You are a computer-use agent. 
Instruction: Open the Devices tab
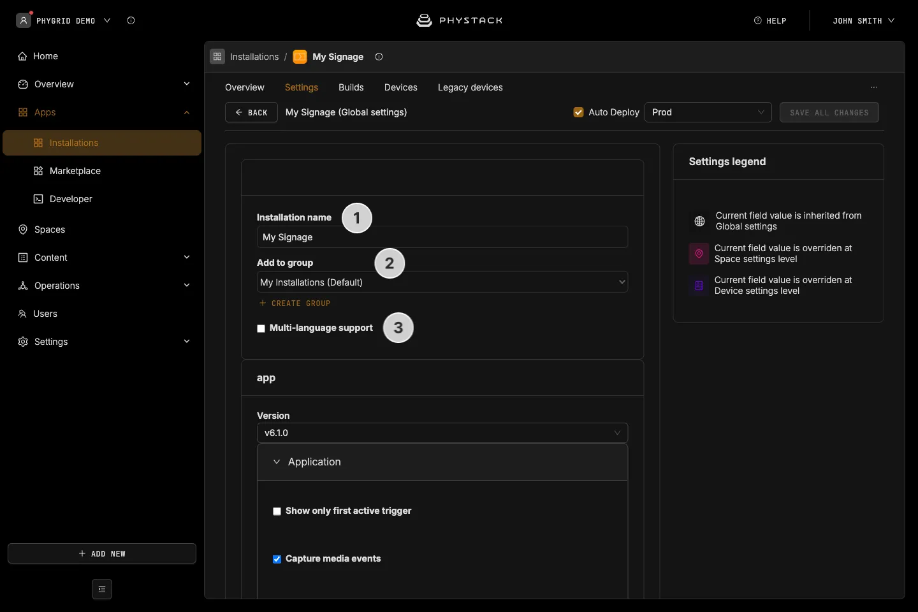(401, 87)
